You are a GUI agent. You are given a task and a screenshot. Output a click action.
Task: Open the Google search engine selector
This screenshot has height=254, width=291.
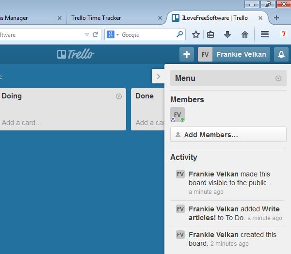point(113,34)
